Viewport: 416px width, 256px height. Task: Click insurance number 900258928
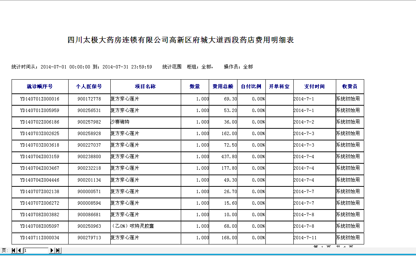point(89,134)
